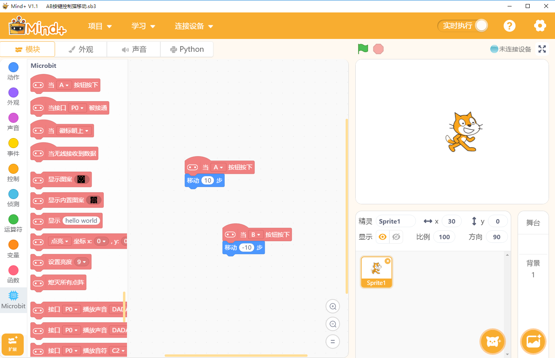Open the 扩展 extensions button

click(12, 344)
